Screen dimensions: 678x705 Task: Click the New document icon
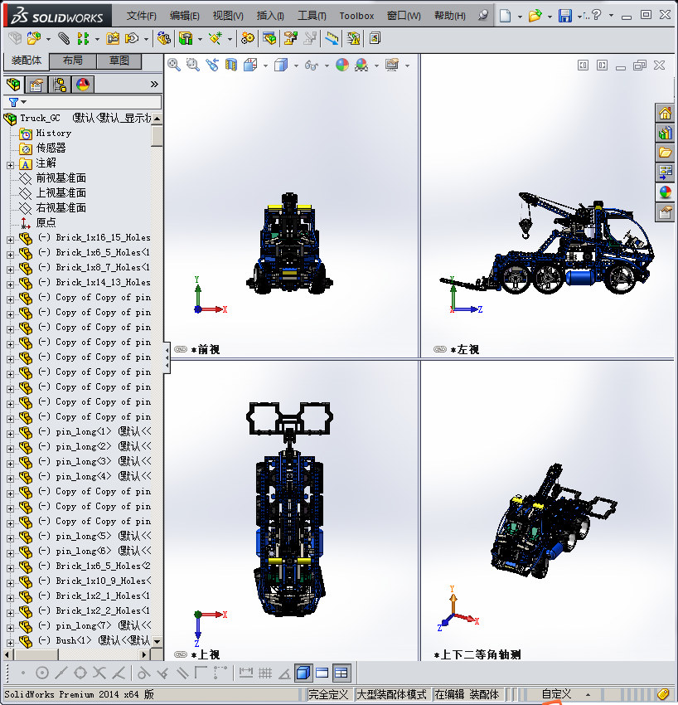point(506,16)
